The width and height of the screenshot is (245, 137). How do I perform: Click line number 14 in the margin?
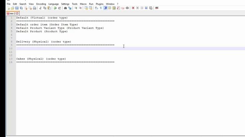11,62
